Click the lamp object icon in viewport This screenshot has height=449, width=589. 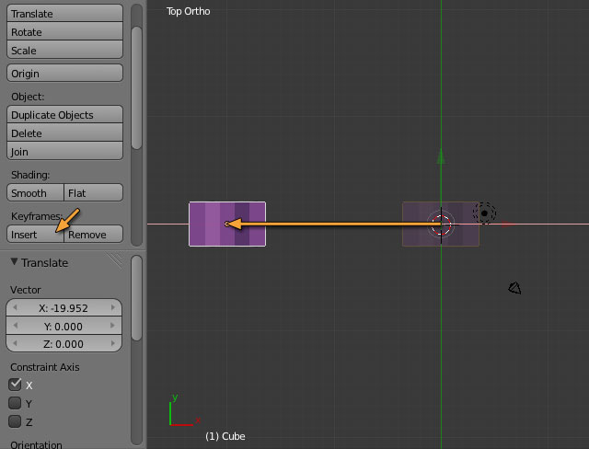point(484,213)
